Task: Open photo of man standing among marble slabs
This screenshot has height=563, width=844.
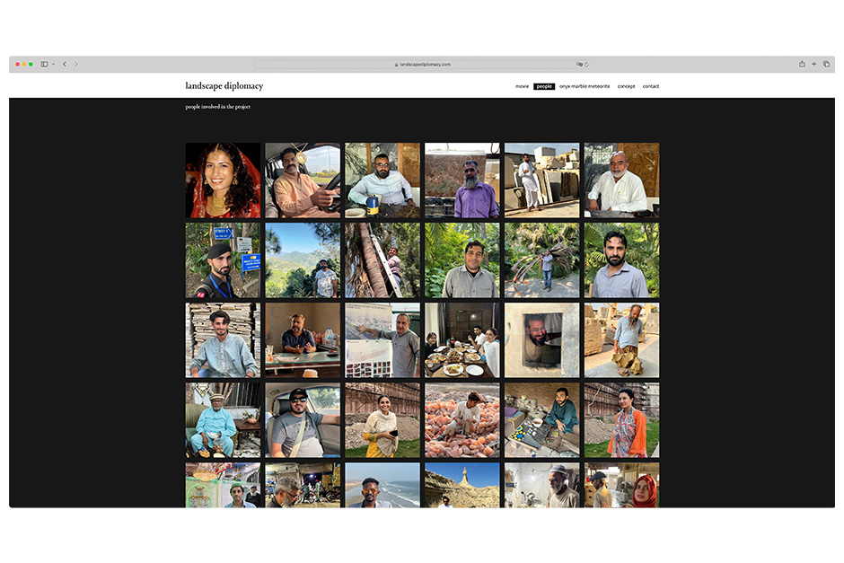Action: [542, 180]
